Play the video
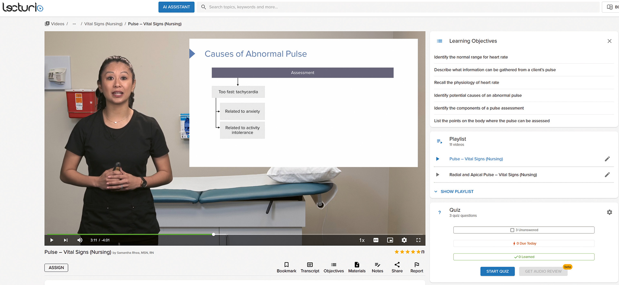The width and height of the screenshot is (619, 285). (52, 240)
